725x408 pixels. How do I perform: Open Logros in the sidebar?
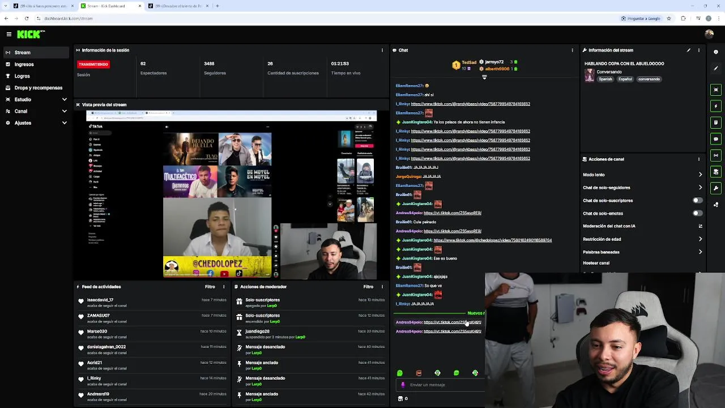coord(35,76)
